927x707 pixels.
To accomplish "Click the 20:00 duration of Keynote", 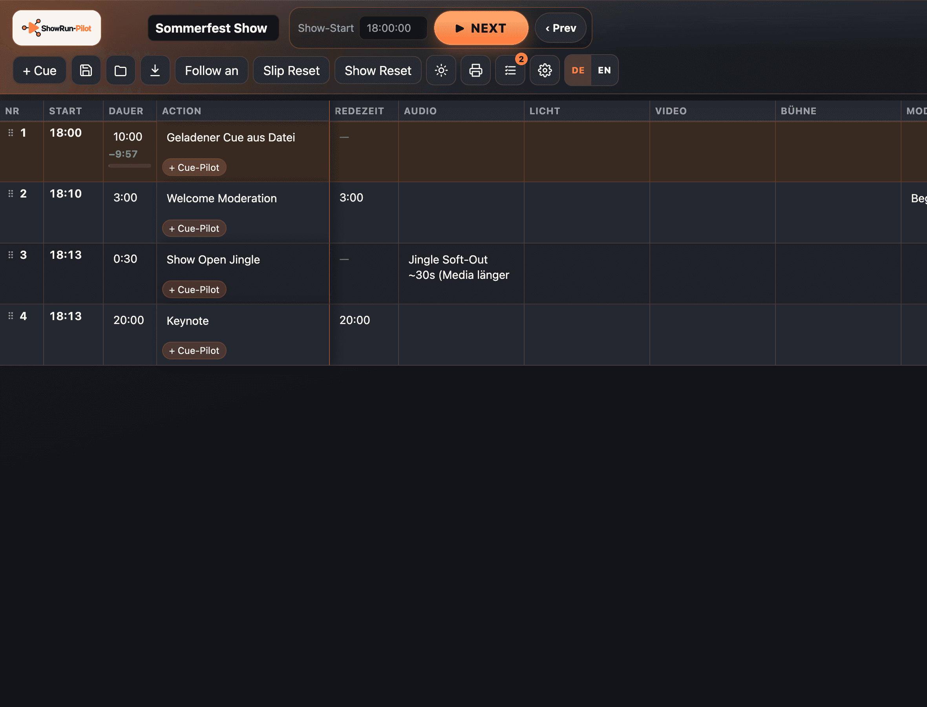I will click(x=129, y=320).
